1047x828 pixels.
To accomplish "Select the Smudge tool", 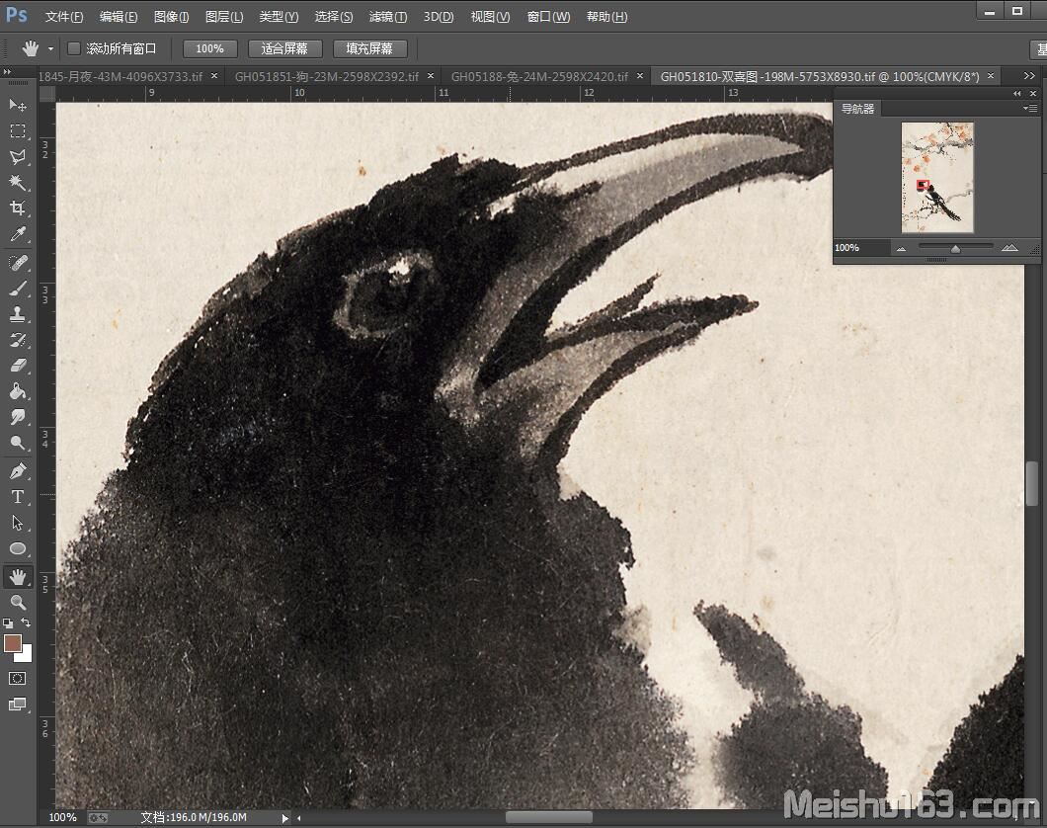I will (x=18, y=417).
